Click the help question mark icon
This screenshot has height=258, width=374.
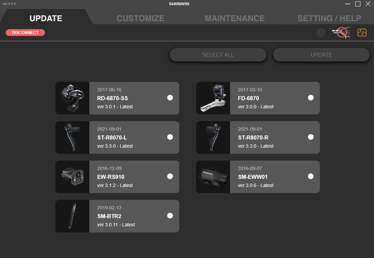pyautogui.click(x=321, y=32)
